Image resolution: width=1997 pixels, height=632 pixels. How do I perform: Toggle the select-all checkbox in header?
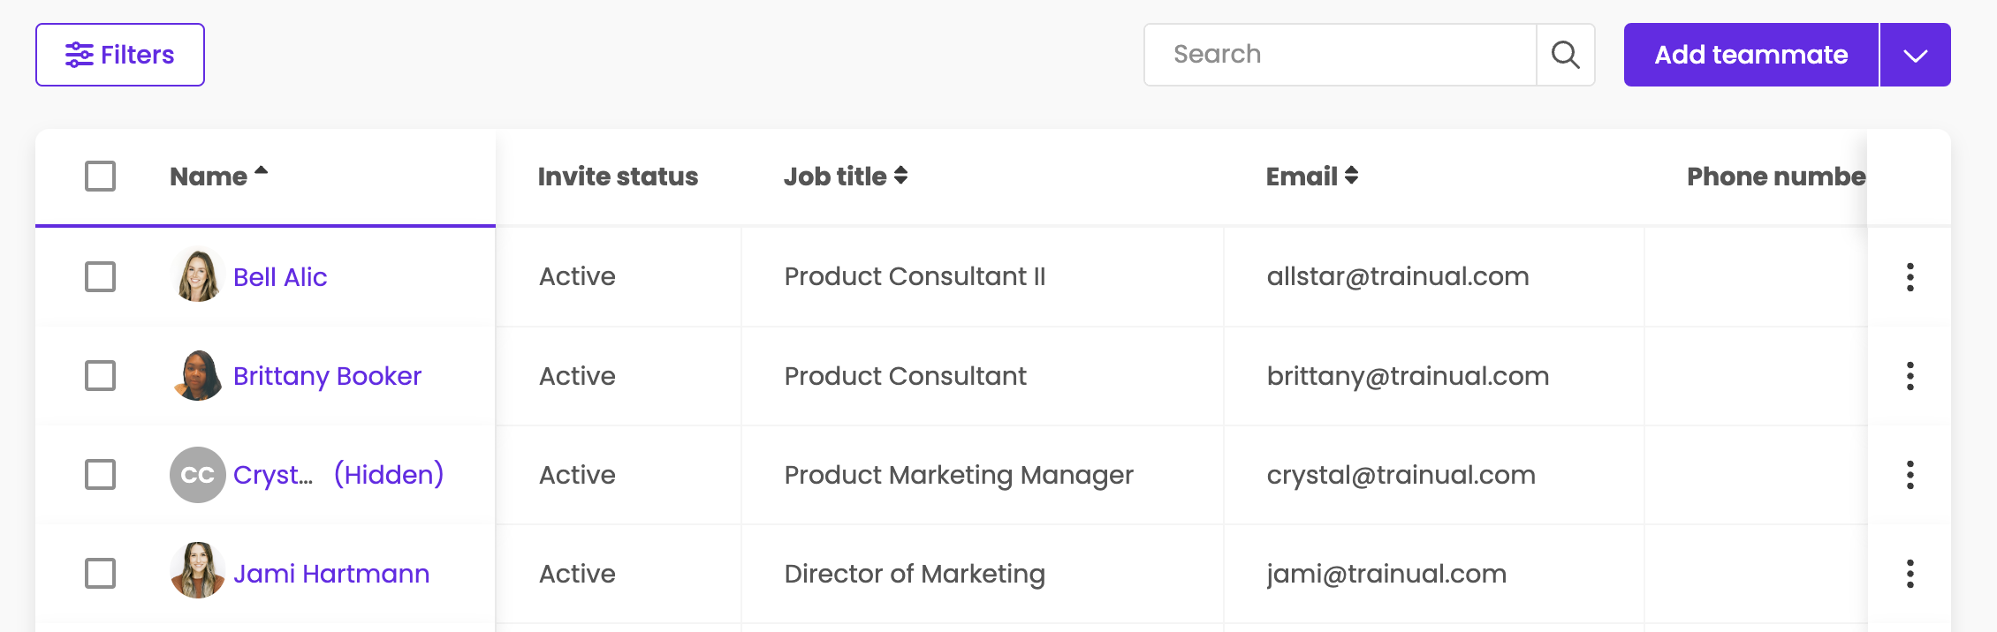click(100, 177)
